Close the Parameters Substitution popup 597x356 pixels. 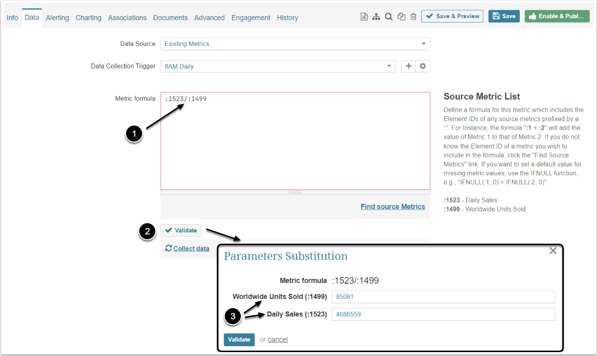(553, 251)
